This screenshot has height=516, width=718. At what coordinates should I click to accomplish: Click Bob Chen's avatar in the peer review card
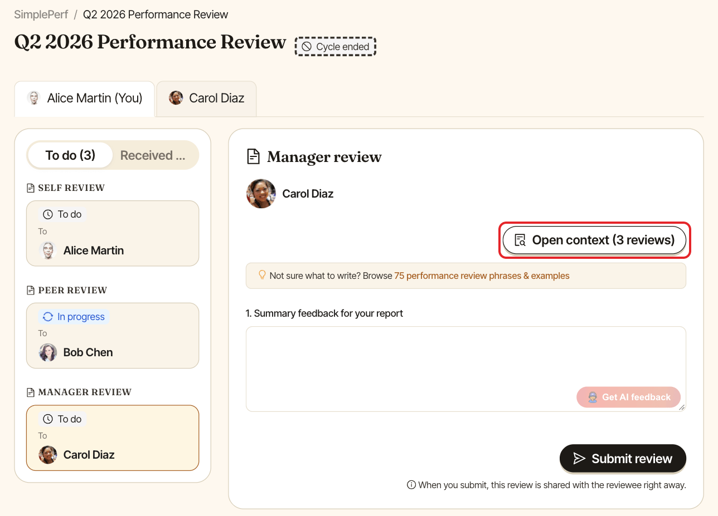[48, 352]
